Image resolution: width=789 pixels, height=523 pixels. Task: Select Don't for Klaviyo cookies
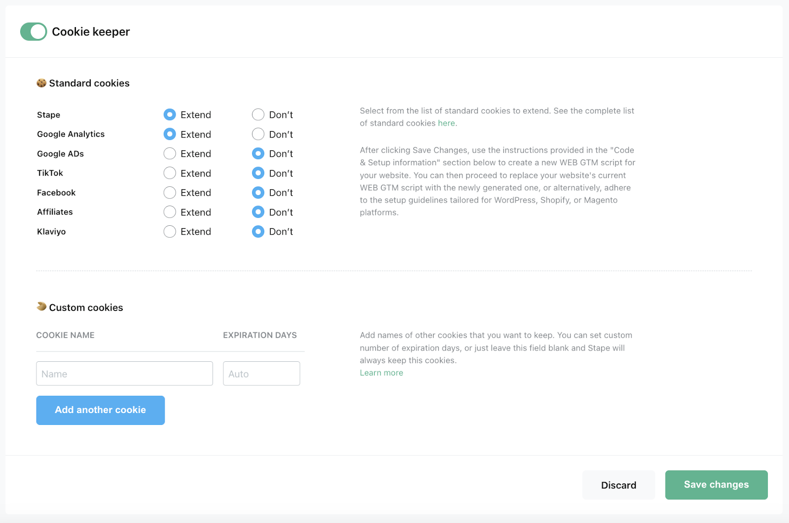coord(258,232)
